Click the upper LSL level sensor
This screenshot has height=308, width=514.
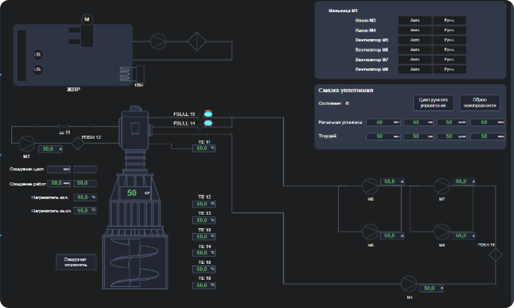coord(37,54)
